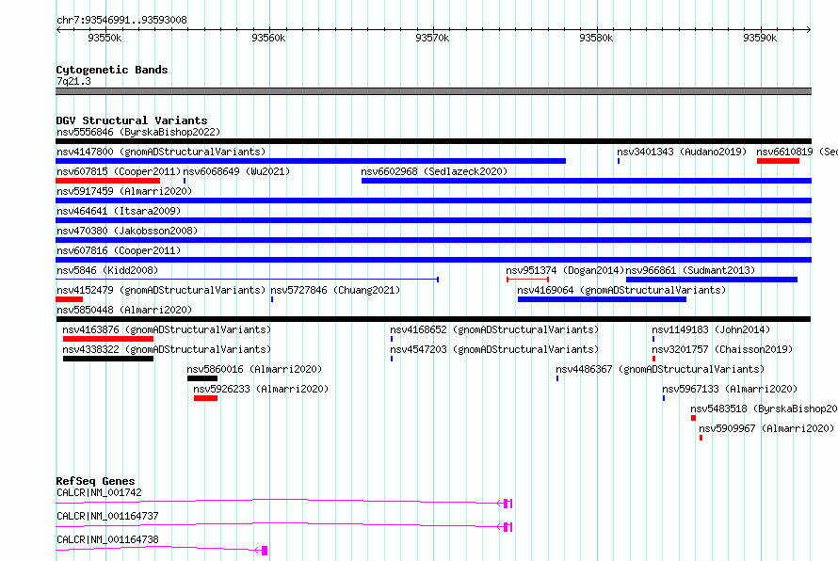The image size is (838, 561).
Task: Click the 93550k ruler position label
Action: [x=105, y=38]
